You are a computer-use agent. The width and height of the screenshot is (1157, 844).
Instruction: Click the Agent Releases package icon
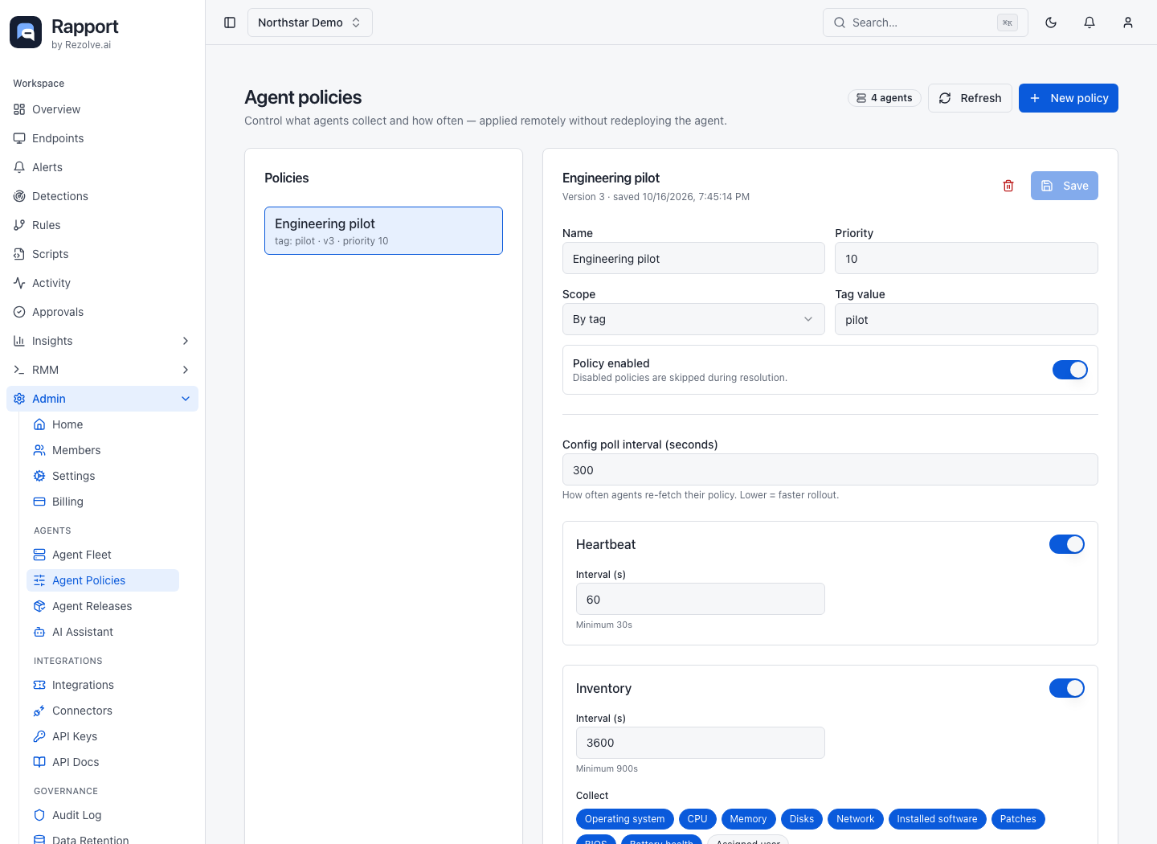[39, 606]
